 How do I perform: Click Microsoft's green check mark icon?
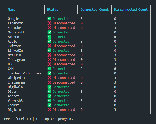49,32
